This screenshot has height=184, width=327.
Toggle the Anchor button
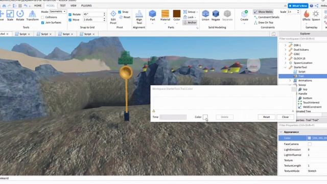pyautogui.click(x=190, y=22)
